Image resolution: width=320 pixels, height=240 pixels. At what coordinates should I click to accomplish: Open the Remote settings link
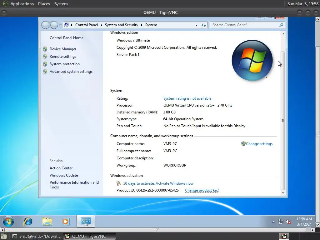coord(63,57)
